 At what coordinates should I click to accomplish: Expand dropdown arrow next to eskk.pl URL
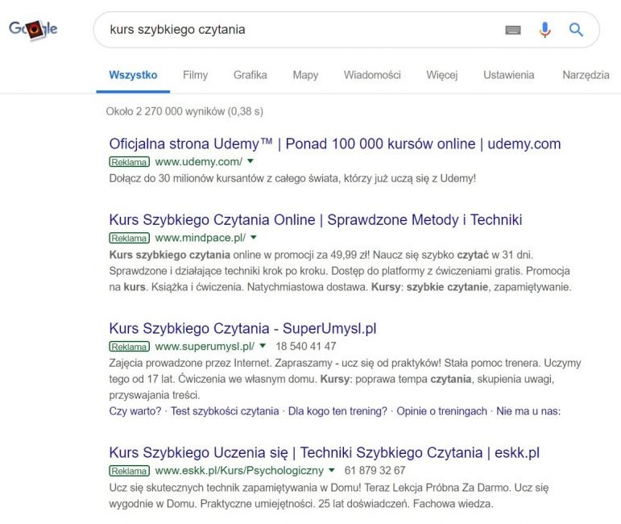point(332,470)
